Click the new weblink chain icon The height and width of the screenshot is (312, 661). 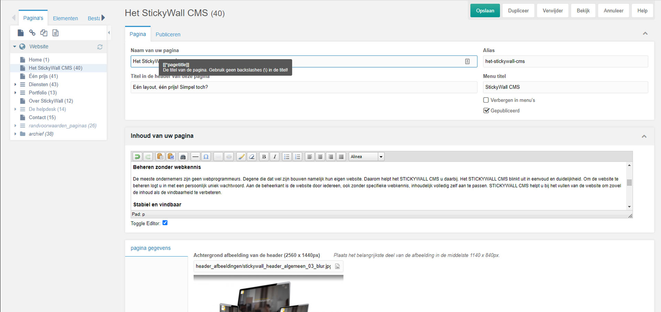coord(32,33)
